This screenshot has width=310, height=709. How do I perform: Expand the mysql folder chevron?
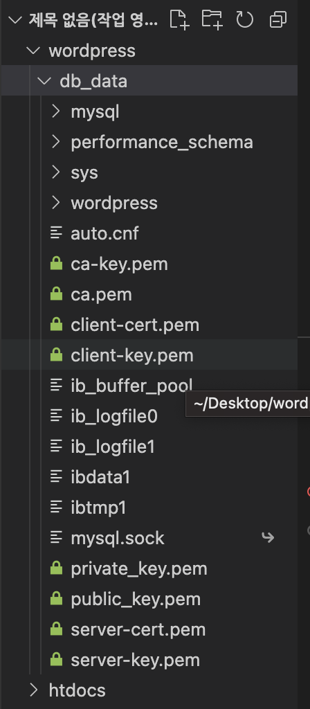pyautogui.click(x=55, y=111)
